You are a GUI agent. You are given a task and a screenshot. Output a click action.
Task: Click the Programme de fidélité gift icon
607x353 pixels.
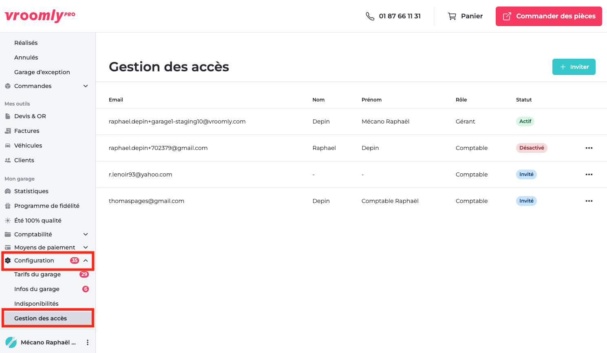[7, 205]
